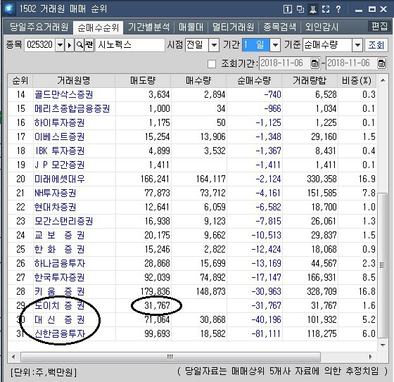
Task: Click the stock code input field 025320
Action: point(39,45)
